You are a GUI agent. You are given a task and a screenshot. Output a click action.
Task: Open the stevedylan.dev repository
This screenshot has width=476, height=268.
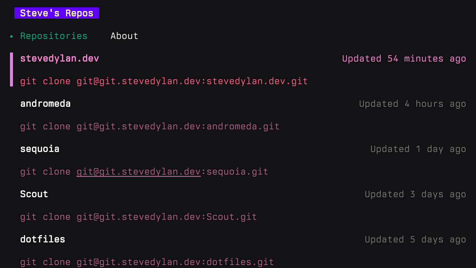click(59, 58)
